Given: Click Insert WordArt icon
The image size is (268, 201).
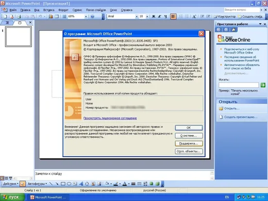Looking at the screenshot, I should click(x=81, y=184).
